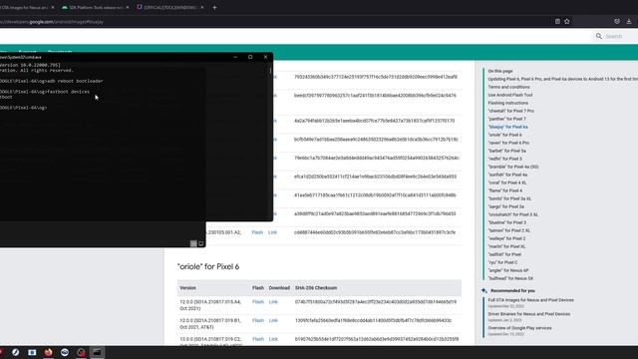The height and width of the screenshot is (359, 638).
Task: Download Link for oriole SD1A.210817.019.C2
Action: [x=273, y=339]
